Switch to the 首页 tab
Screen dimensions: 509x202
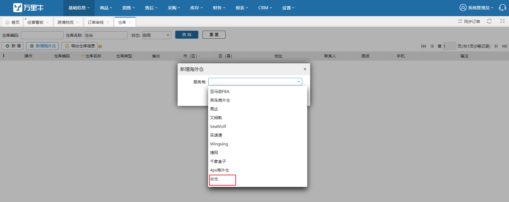pyautogui.click(x=13, y=23)
